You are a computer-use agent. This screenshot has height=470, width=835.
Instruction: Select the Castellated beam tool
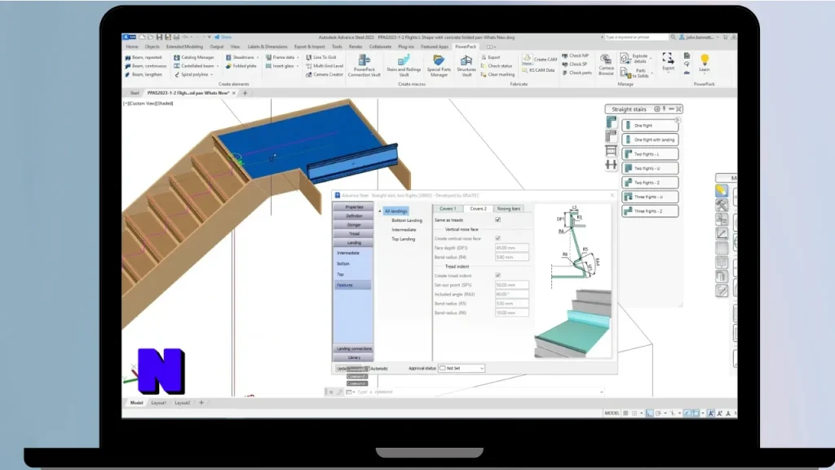pyautogui.click(x=194, y=66)
